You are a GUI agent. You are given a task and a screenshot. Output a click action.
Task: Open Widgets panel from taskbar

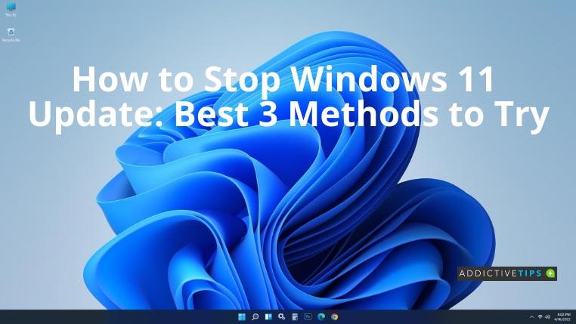point(268,316)
